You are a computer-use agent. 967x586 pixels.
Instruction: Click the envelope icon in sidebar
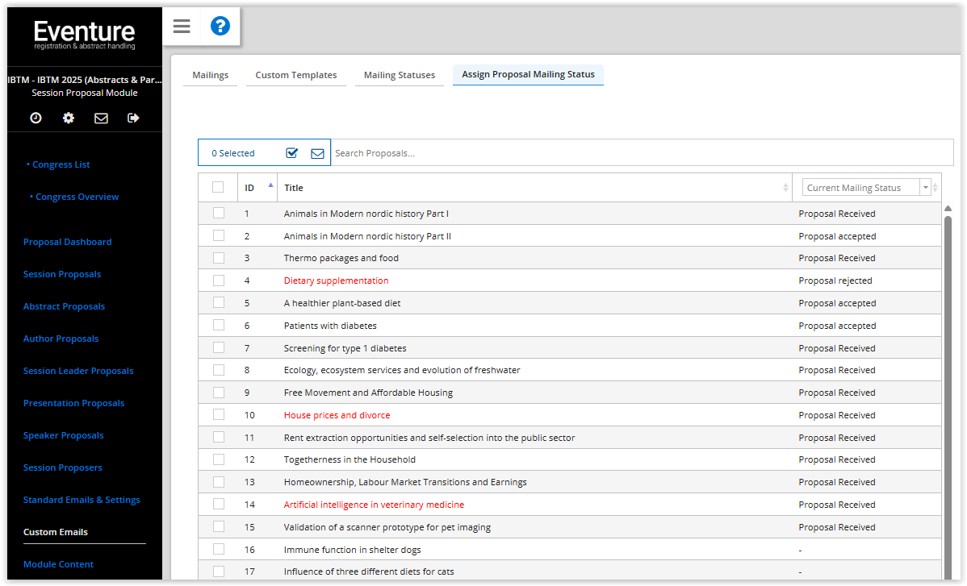tap(101, 118)
